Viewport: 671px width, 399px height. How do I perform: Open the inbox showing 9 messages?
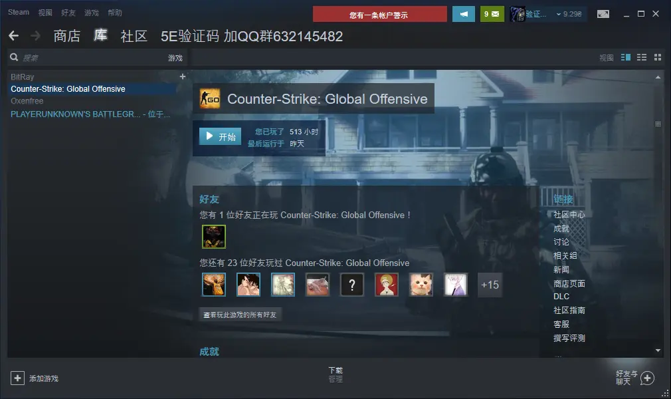pyautogui.click(x=492, y=14)
